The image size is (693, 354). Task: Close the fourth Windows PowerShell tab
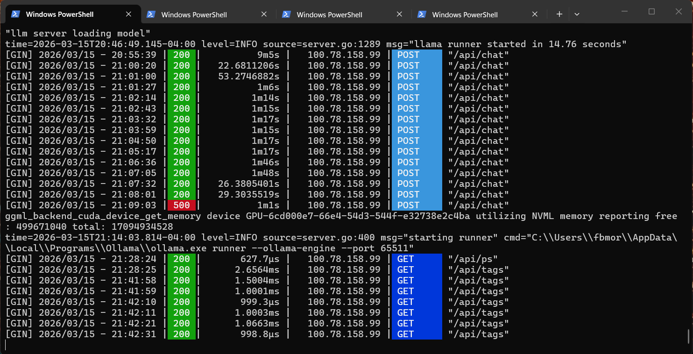click(x=535, y=14)
